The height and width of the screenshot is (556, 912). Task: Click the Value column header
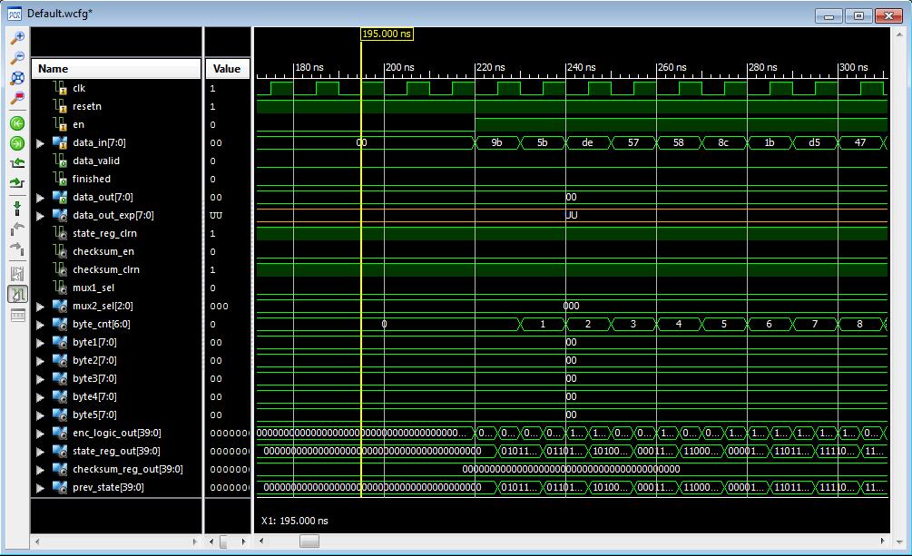click(x=228, y=69)
